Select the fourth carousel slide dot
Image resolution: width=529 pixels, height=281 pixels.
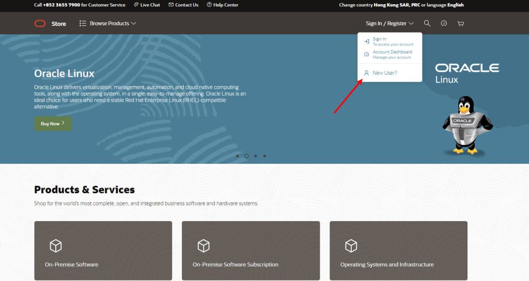point(265,156)
